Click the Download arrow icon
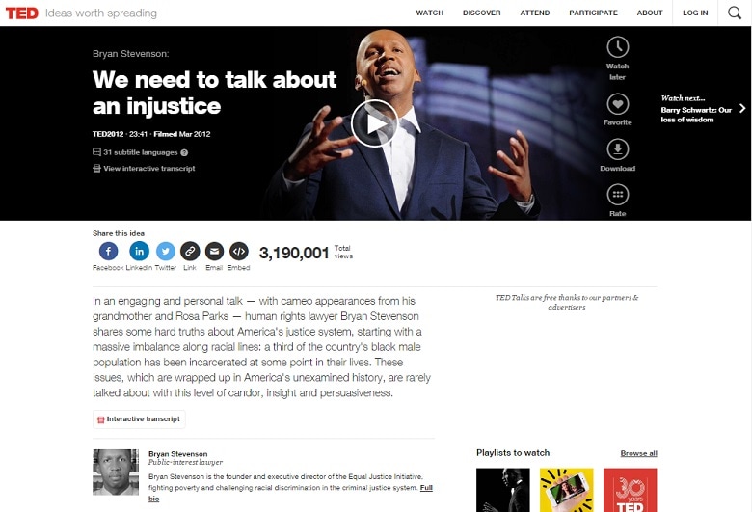 [x=618, y=149]
